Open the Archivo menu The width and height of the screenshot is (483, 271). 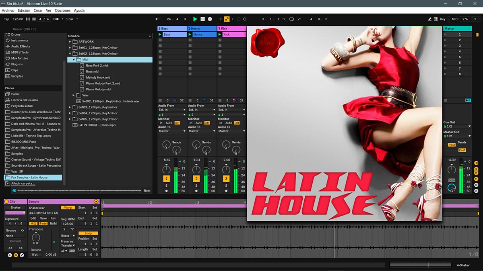[x=8, y=10]
